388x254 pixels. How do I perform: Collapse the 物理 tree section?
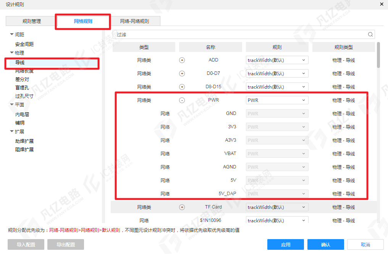click(x=11, y=53)
